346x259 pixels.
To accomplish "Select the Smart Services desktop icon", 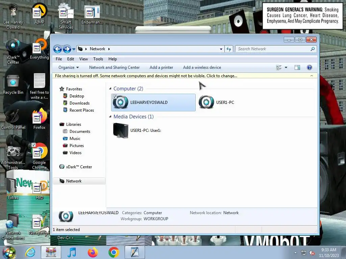I will coord(66,16).
